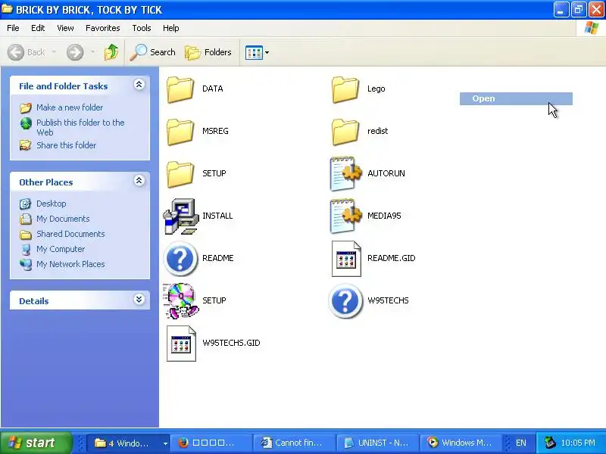The height and width of the screenshot is (454, 606).
Task: Select the W95TECHS.GID file icon
Action: tap(181, 344)
